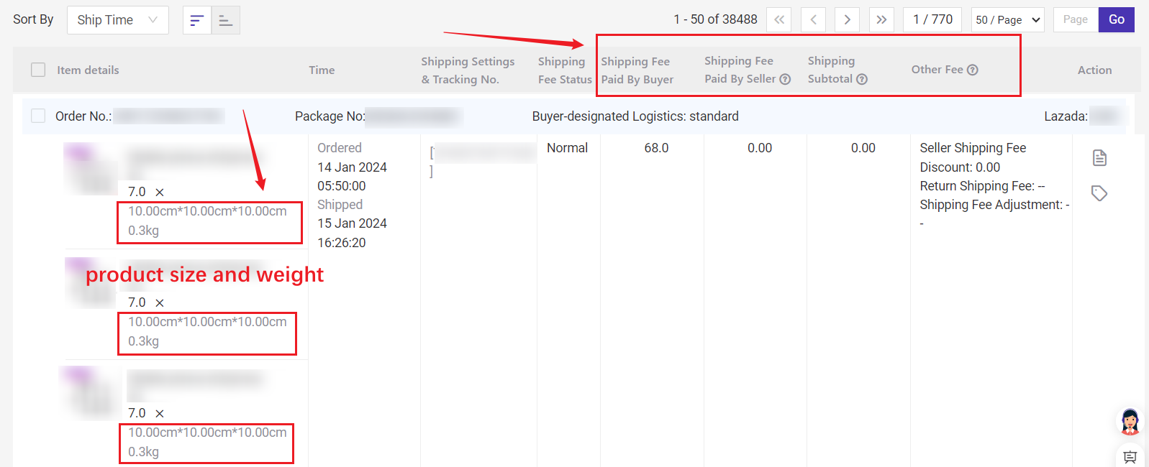
Task: Click the ascending sort order icon
Action: click(x=225, y=20)
